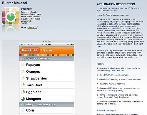Image resolution: width=147 pixels, height=115 pixels.
Task: Tap the Mangoes season pie icon
Action: tap(23, 99)
